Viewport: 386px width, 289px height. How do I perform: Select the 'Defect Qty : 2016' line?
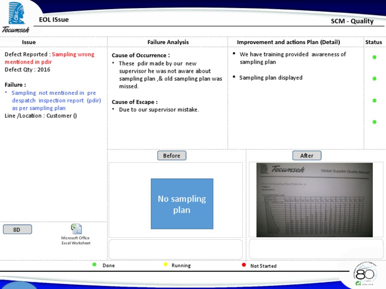(x=27, y=70)
